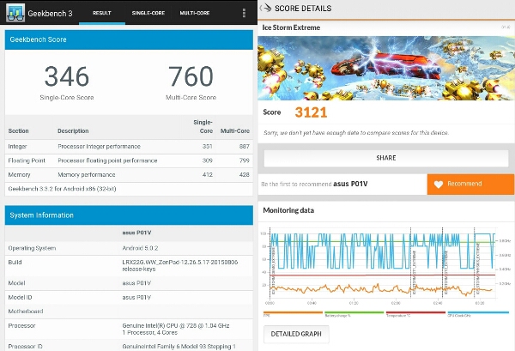Click the 'Processor' row label
515x351 pixels.
[21, 326]
